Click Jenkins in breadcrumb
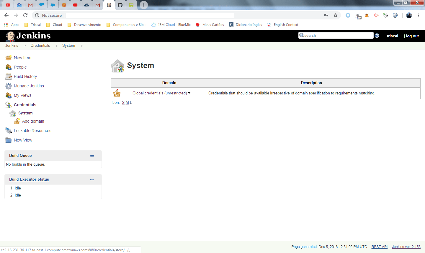The image size is (425, 253). (12, 45)
